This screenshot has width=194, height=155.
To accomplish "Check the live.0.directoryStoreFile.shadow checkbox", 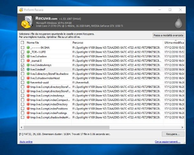I will [23, 74].
